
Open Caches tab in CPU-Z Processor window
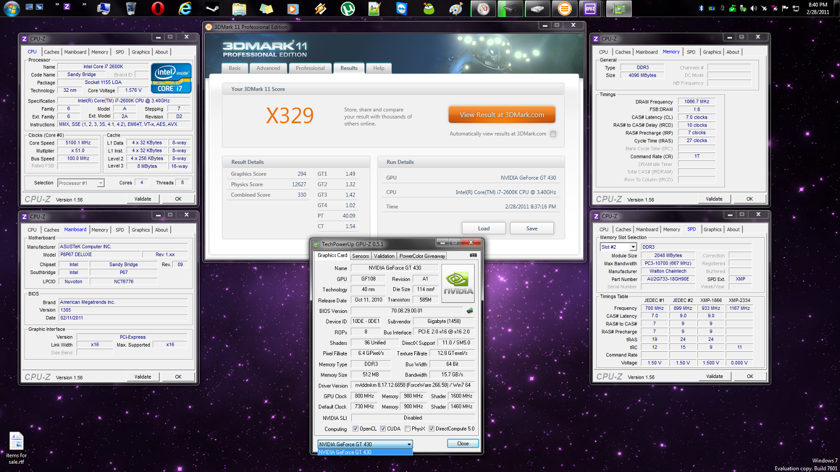[51, 52]
